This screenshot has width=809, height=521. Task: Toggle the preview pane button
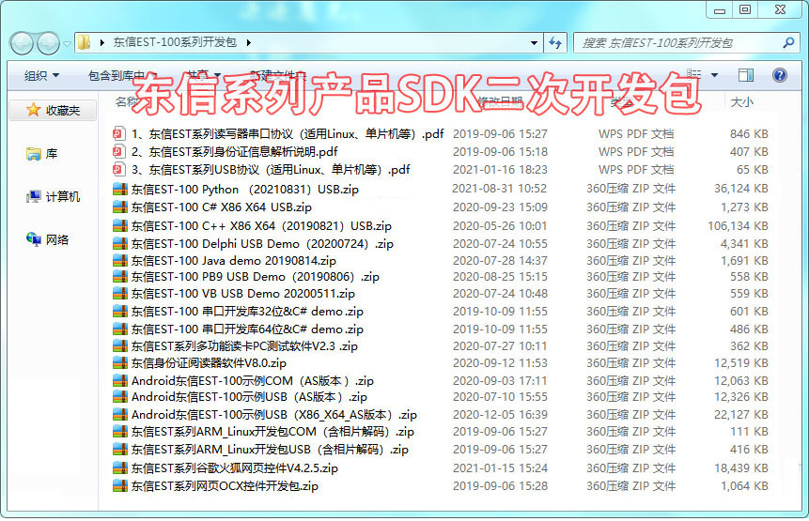click(745, 75)
